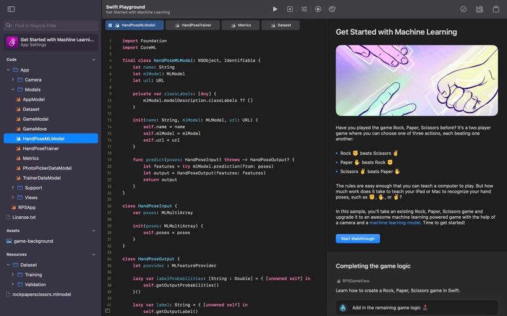
Task: Open the run settings sliders icon
Action: tap(304, 9)
